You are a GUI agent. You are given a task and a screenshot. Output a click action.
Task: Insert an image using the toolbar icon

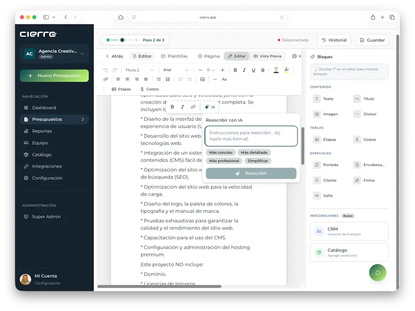coord(202,79)
